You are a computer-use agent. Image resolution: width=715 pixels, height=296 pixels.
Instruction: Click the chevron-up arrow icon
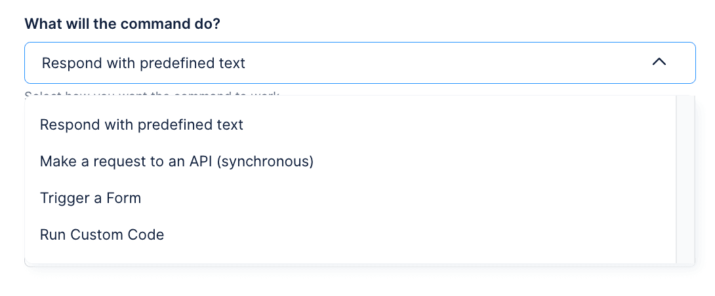[659, 62]
